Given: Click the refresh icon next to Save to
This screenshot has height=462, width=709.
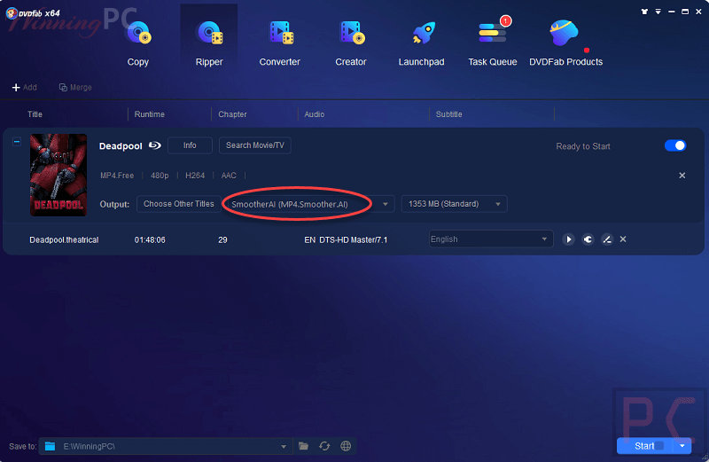Looking at the screenshot, I should 324,446.
